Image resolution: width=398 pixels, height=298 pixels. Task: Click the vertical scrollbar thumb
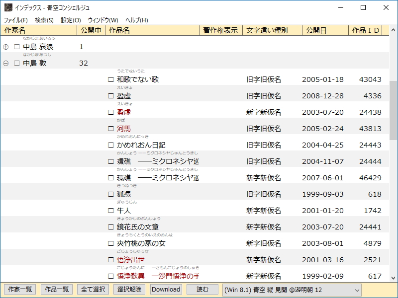tap(393, 110)
